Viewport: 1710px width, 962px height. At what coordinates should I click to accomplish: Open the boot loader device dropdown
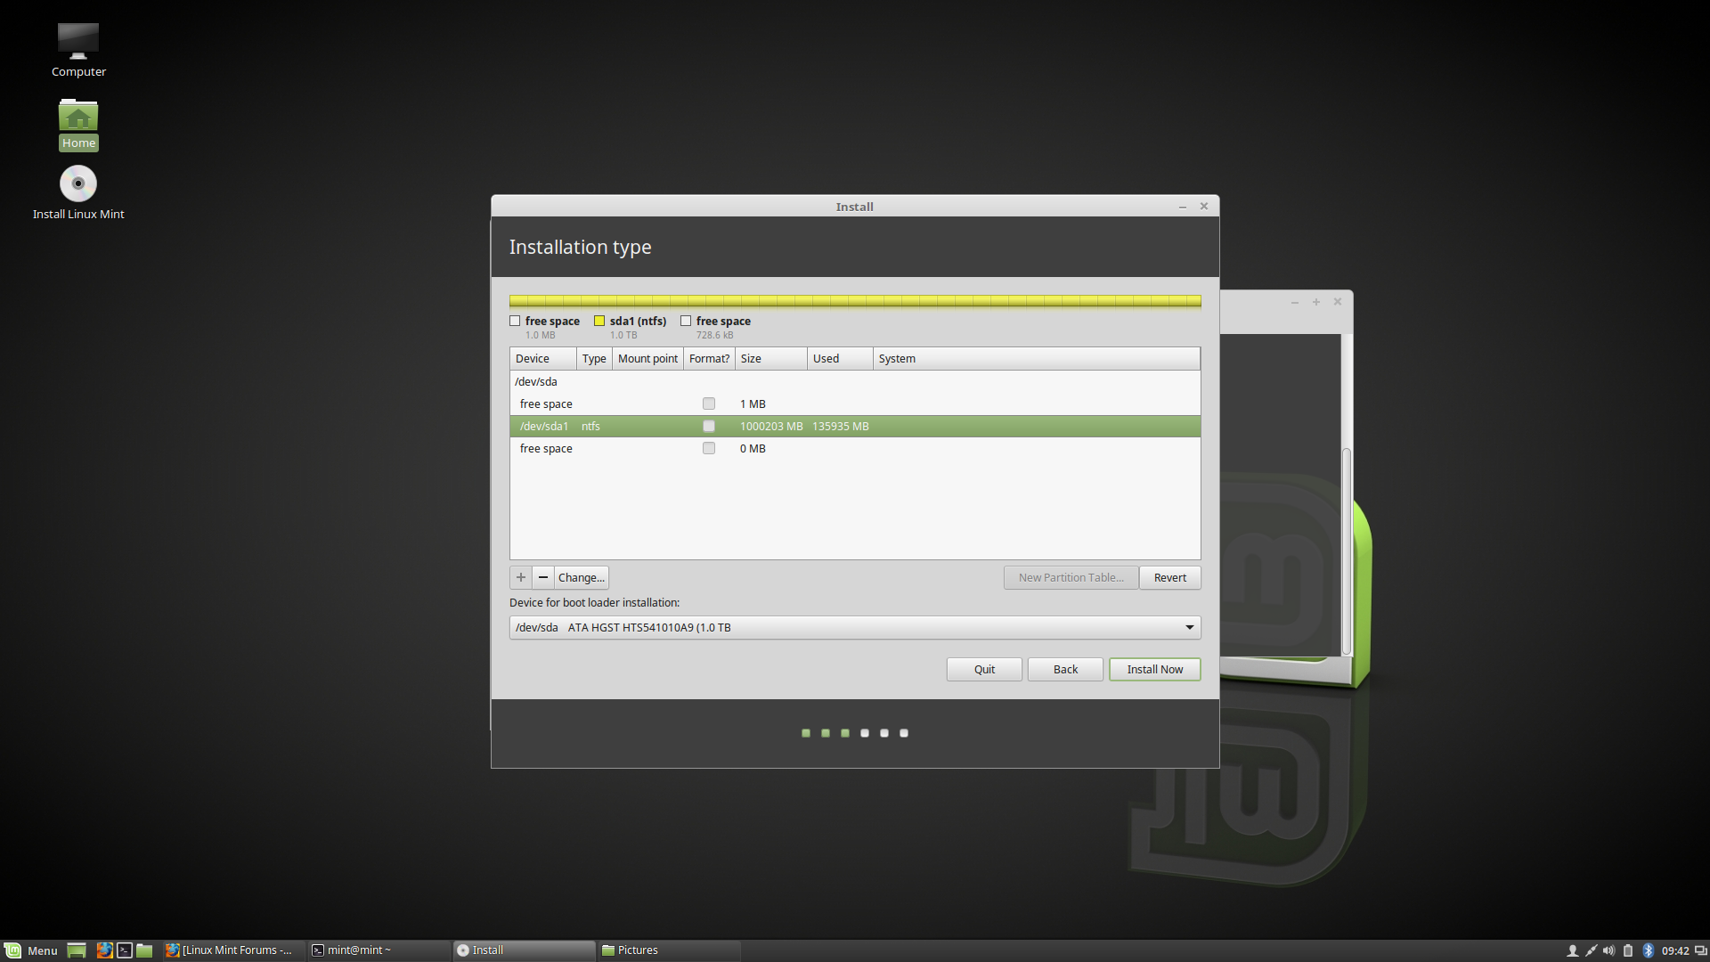point(855,627)
